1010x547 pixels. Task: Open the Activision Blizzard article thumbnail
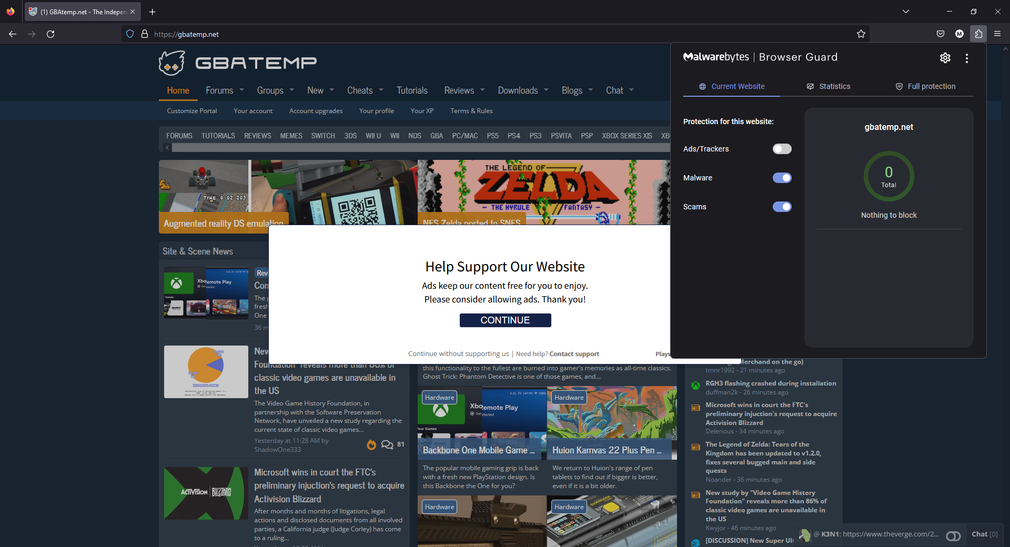206,493
